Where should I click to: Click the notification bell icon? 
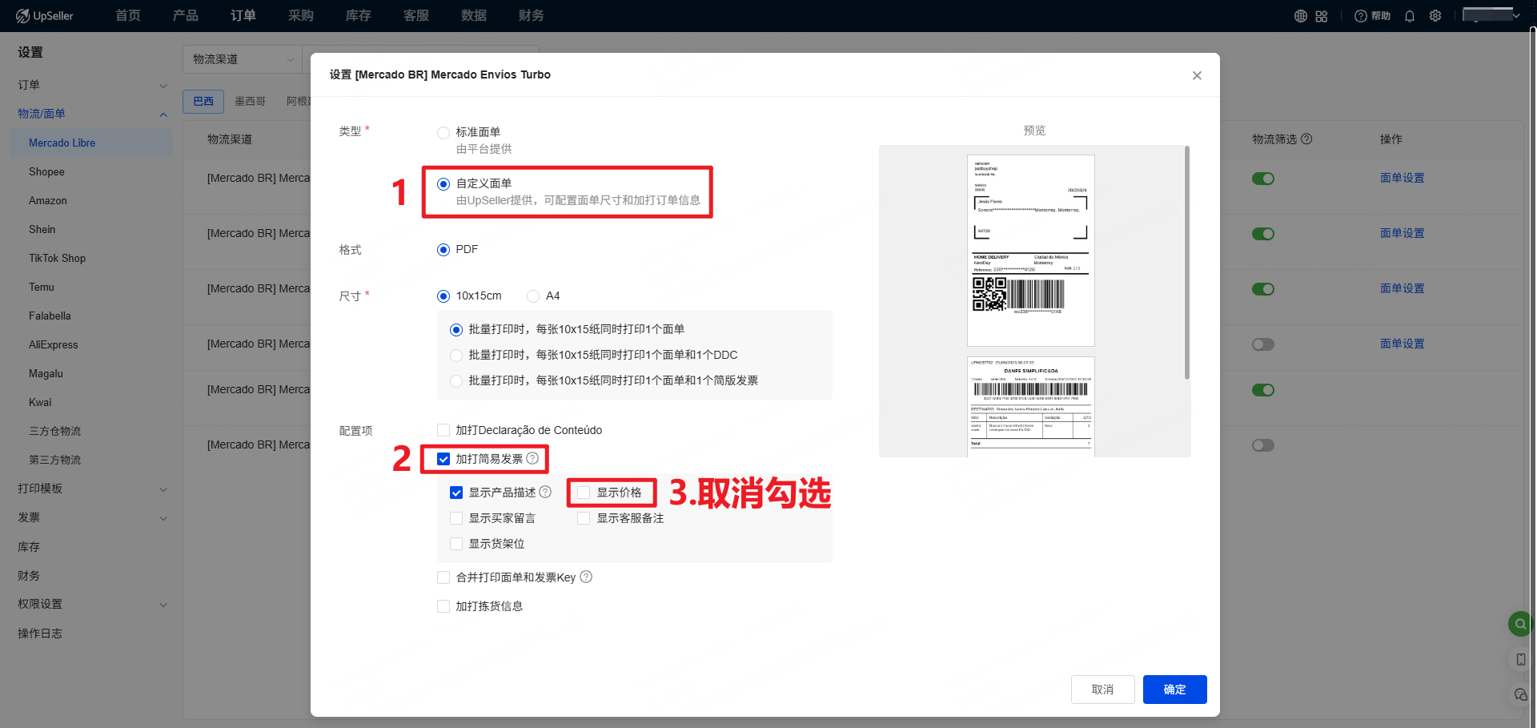[1410, 16]
